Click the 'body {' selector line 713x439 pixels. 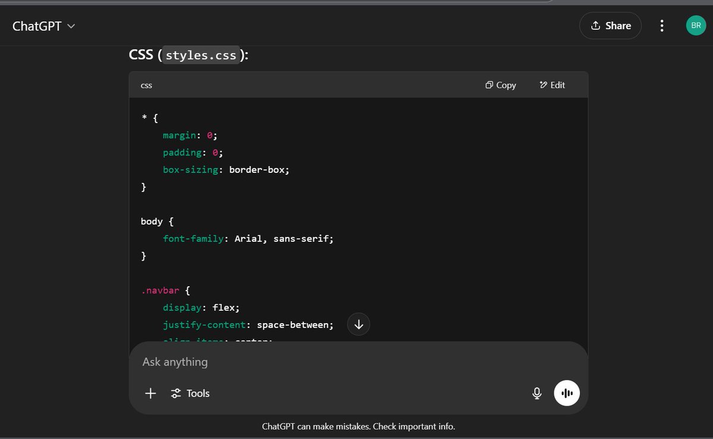click(157, 222)
